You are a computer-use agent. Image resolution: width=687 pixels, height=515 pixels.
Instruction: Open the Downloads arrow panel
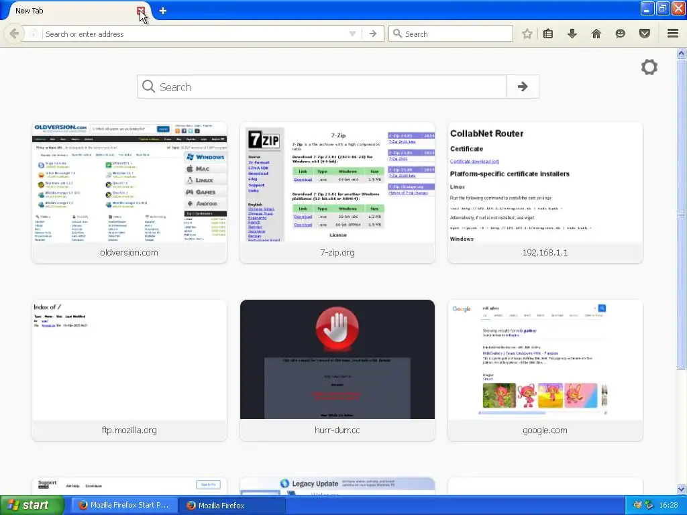(572, 34)
